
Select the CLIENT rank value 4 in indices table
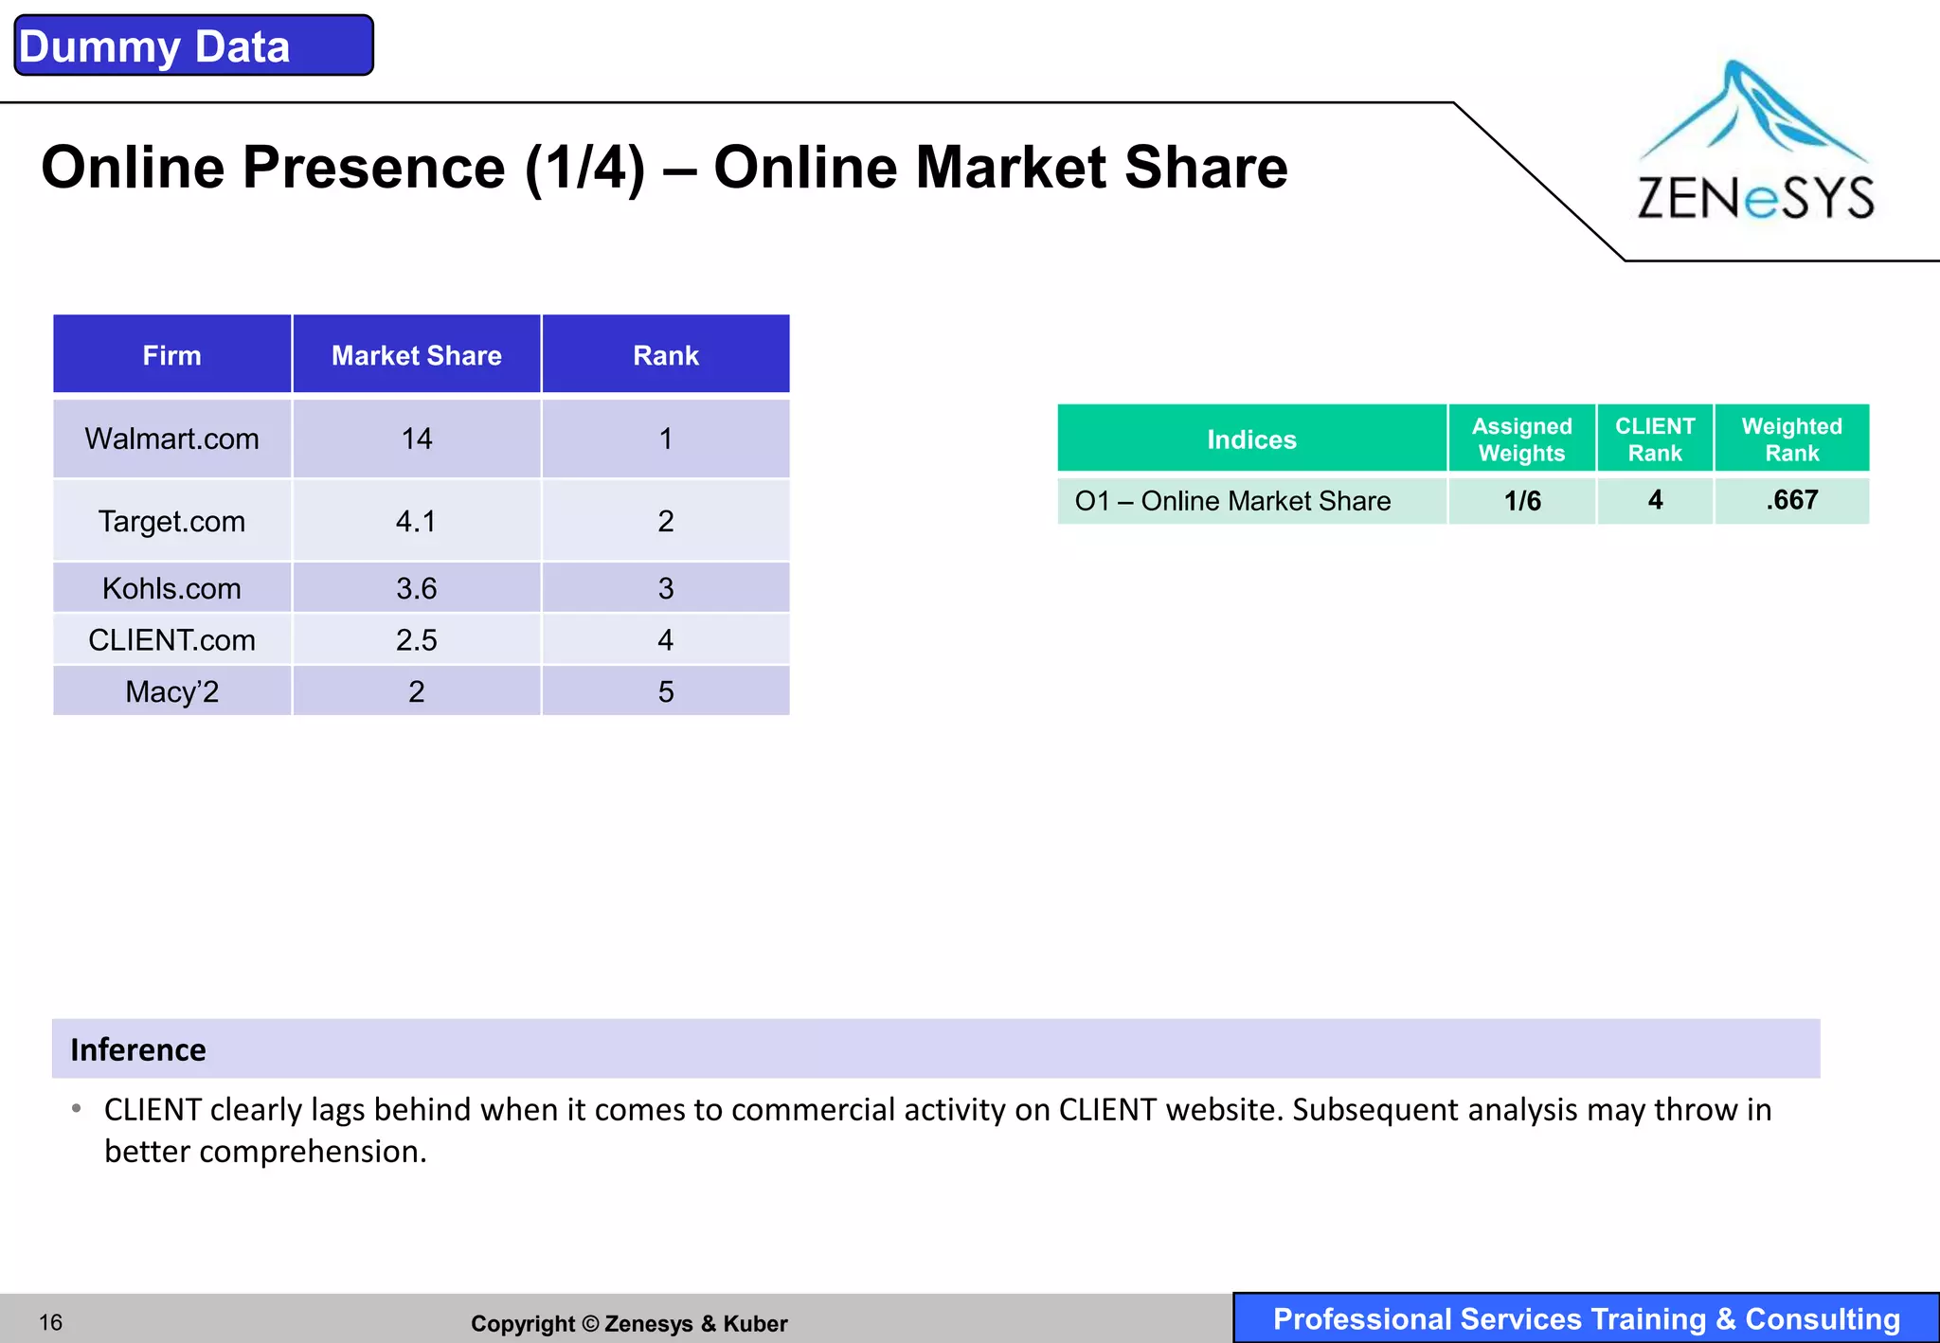tap(1655, 500)
